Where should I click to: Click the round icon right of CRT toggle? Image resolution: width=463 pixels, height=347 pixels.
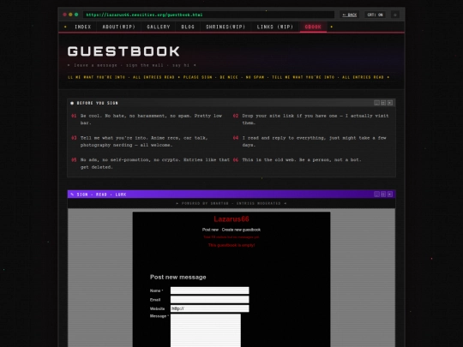(395, 15)
